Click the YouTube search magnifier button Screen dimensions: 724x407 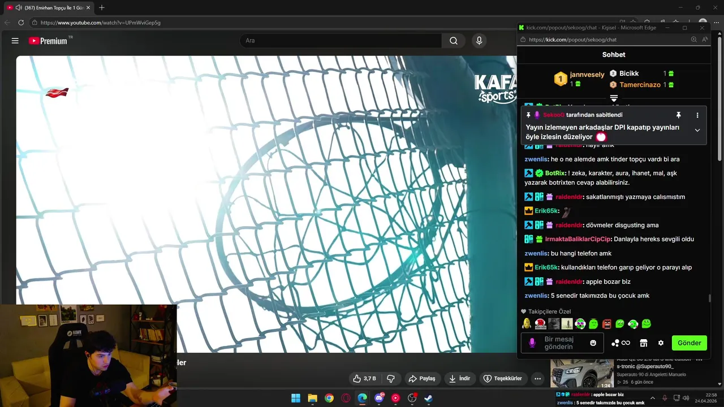454,41
